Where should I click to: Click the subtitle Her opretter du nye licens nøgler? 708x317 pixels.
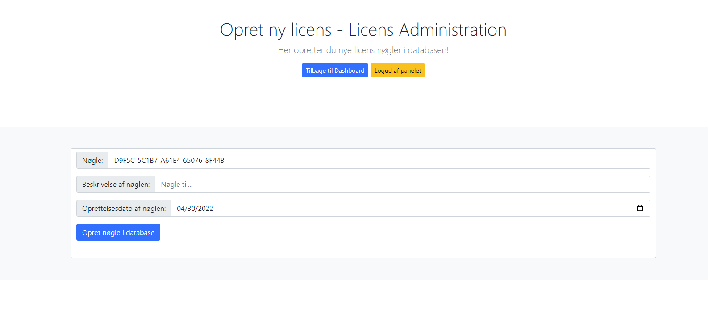(363, 50)
